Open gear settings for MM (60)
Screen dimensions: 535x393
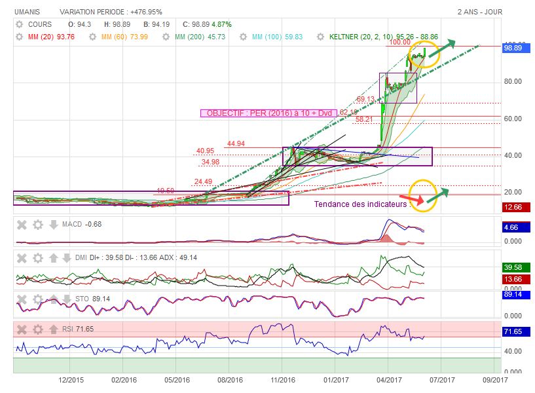point(92,37)
